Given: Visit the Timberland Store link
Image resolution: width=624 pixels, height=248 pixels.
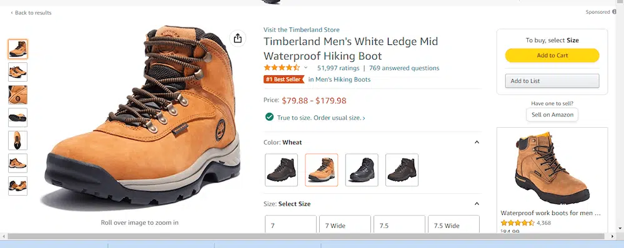Looking at the screenshot, I should tap(301, 30).
